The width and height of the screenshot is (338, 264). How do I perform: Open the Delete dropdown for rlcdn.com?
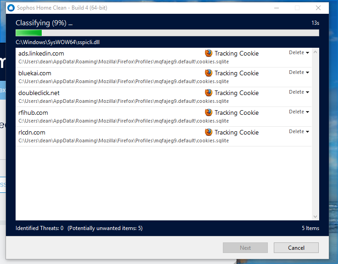click(x=299, y=132)
